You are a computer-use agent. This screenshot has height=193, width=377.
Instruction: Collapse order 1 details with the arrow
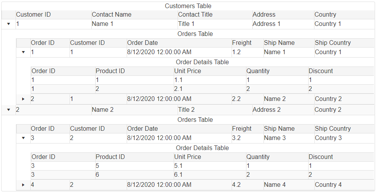tap(23, 52)
